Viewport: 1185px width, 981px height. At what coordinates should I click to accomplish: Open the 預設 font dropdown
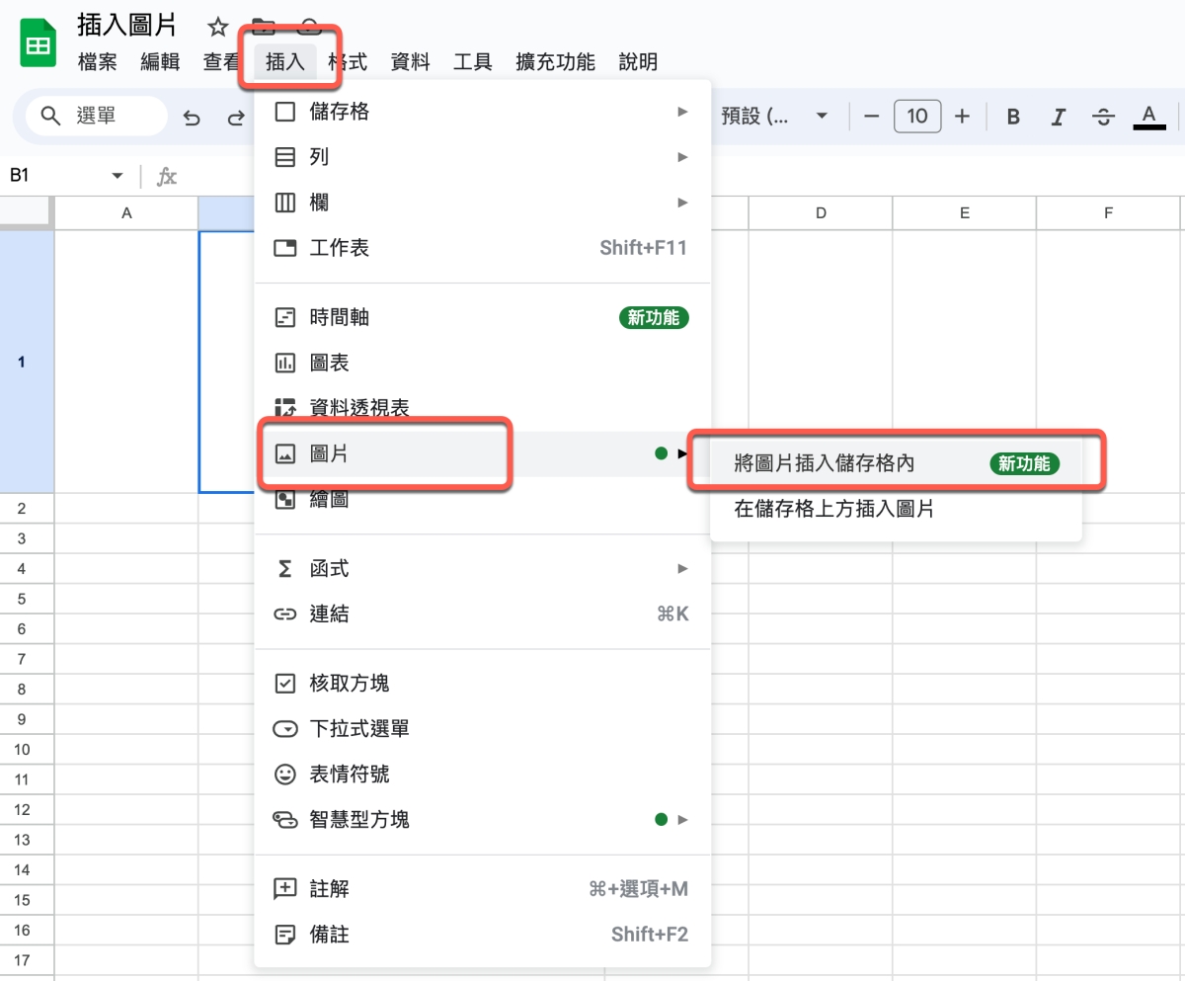[775, 117]
